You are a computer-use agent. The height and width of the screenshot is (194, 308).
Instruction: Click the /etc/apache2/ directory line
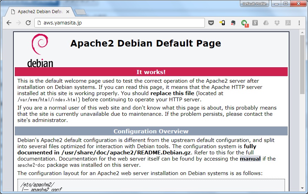tap(37, 185)
